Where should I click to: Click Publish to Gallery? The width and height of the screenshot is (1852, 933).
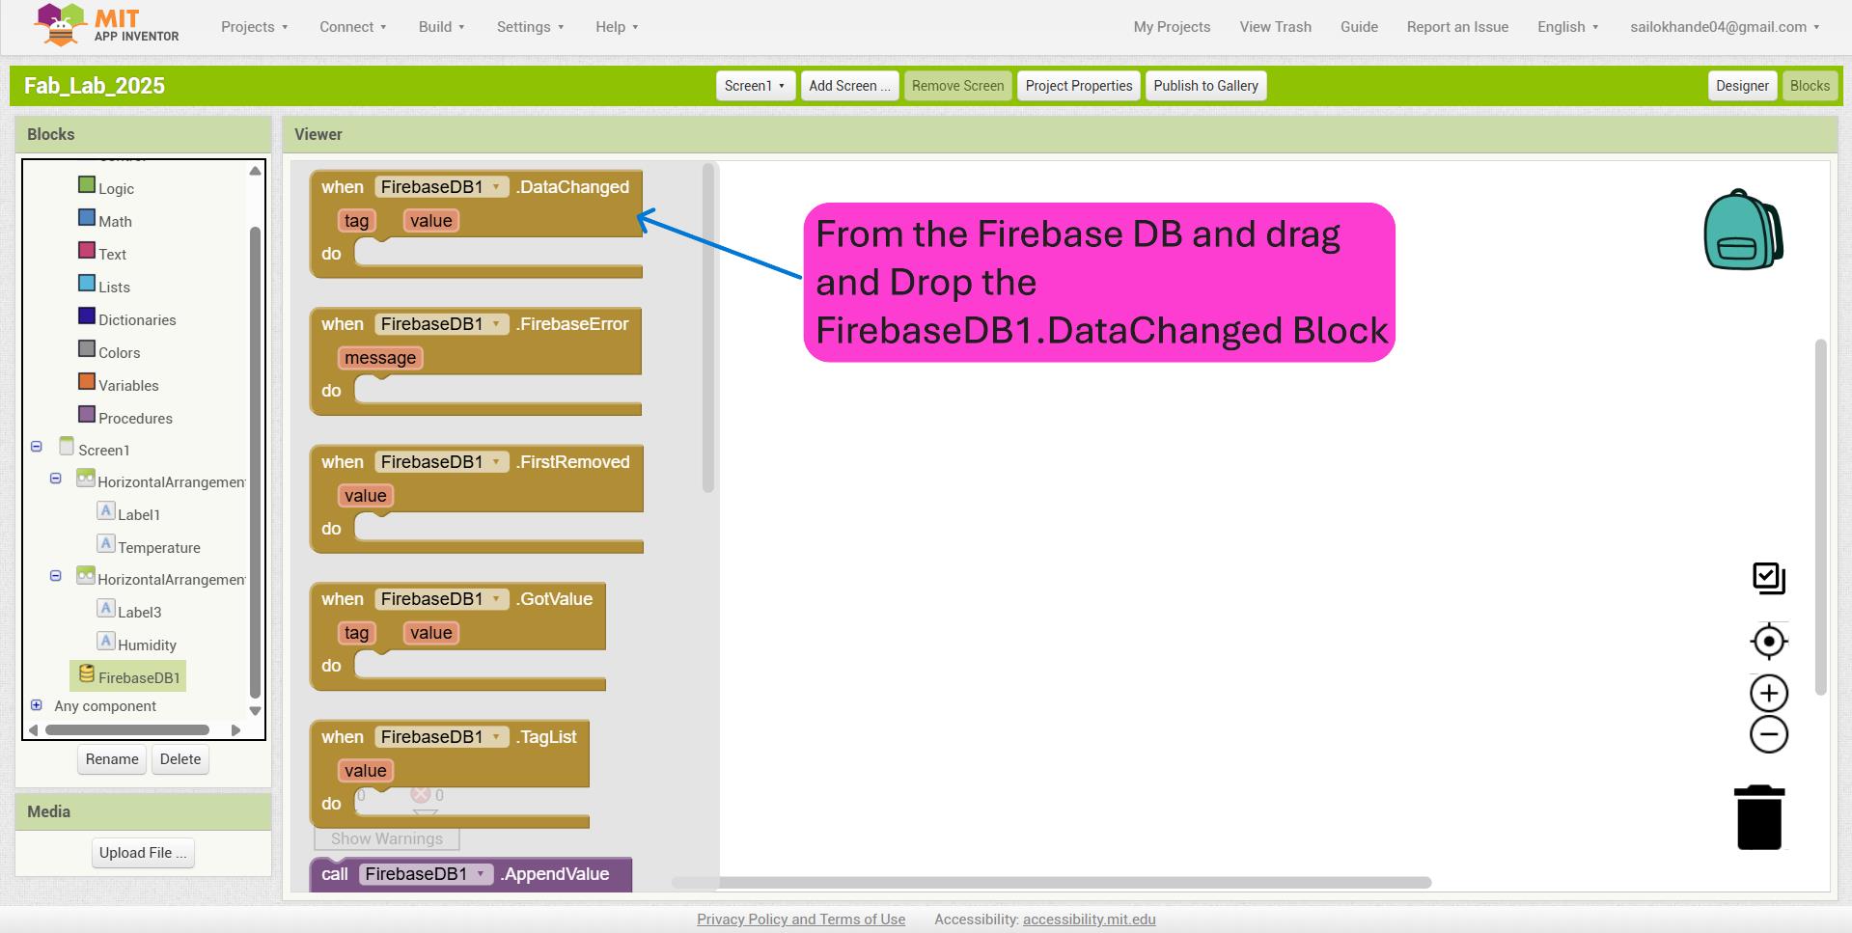pos(1205,86)
